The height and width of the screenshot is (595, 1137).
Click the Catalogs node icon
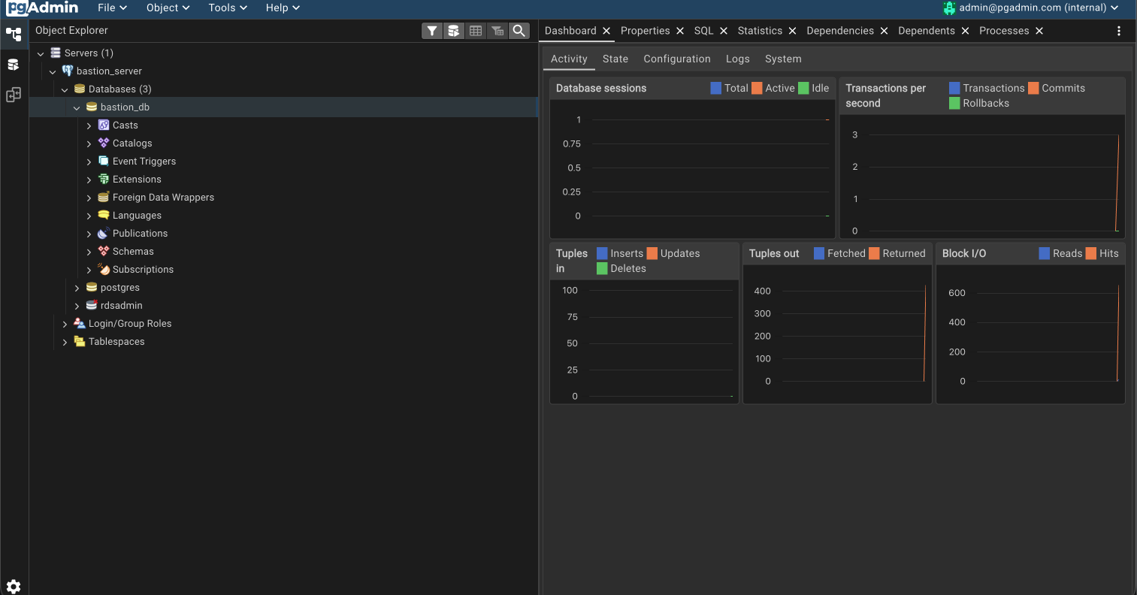coord(104,143)
